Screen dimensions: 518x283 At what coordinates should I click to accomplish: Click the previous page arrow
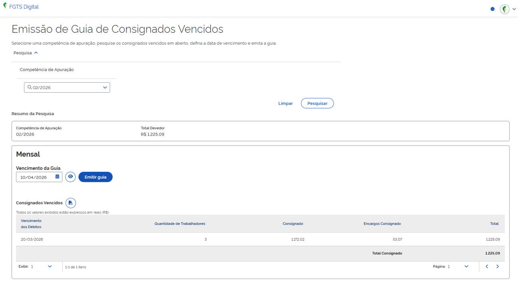(x=486, y=266)
